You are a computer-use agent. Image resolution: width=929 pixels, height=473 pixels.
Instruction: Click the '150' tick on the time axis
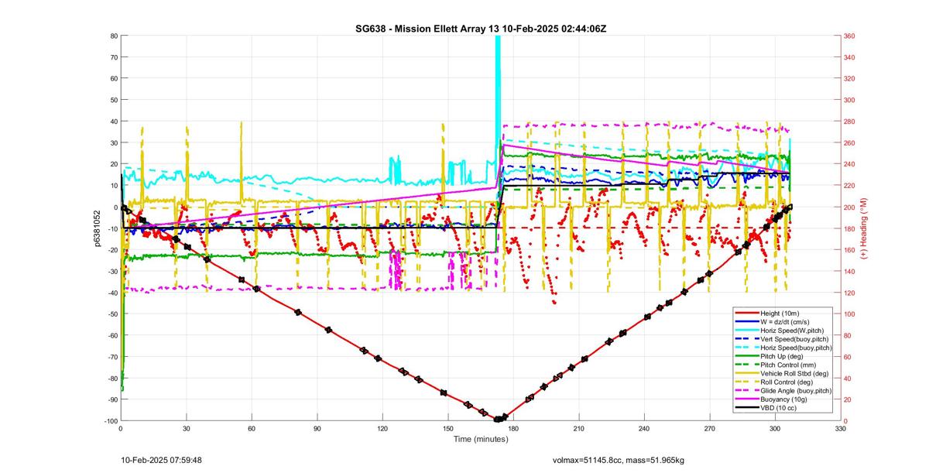click(448, 427)
